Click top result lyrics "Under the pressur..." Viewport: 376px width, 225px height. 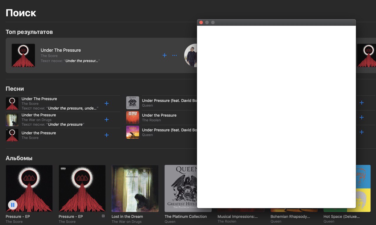(82, 61)
